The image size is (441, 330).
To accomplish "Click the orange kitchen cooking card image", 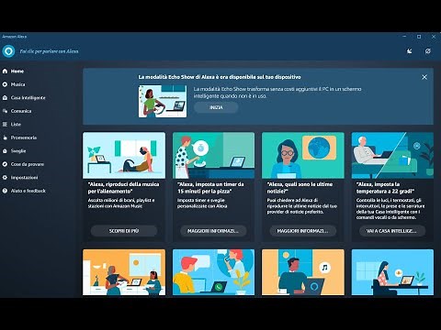I will pos(124,272).
